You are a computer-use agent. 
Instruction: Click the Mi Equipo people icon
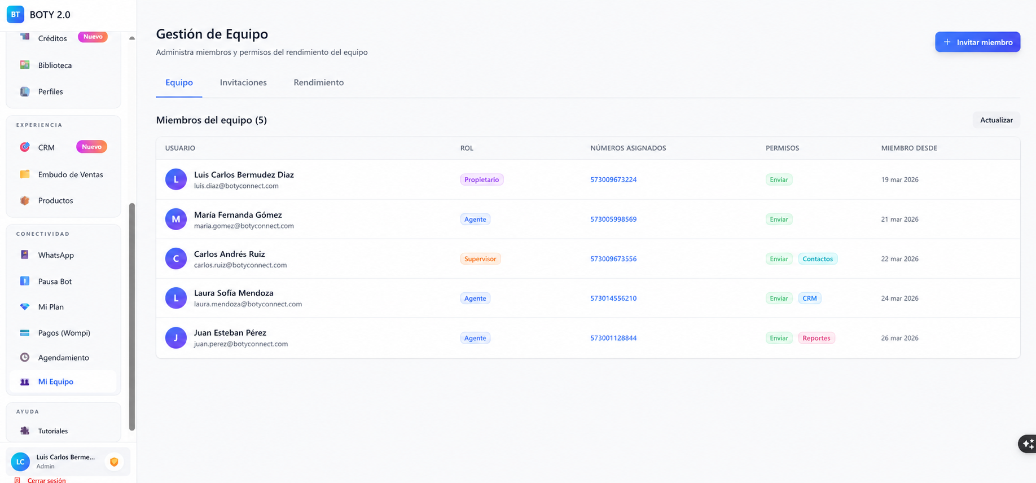(25, 382)
